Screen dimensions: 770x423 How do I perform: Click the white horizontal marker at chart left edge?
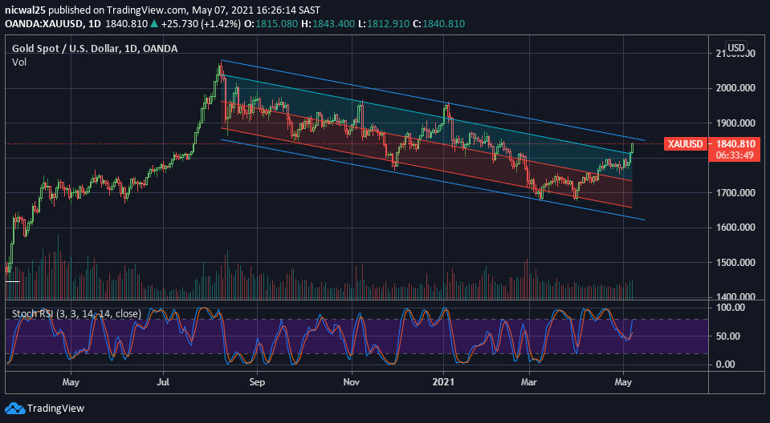coord(12,281)
